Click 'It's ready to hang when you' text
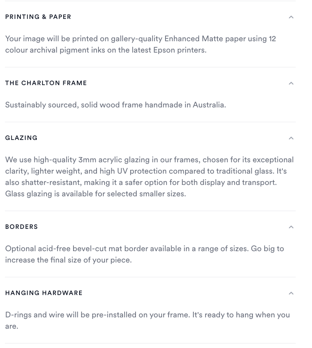 pos(241,315)
